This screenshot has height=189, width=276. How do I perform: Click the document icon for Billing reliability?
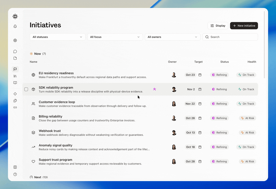pyautogui.click(x=33, y=118)
